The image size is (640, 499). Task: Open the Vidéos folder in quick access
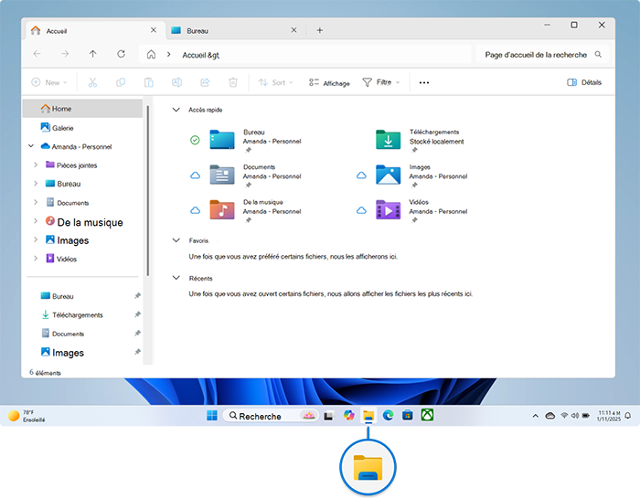click(x=388, y=210)
